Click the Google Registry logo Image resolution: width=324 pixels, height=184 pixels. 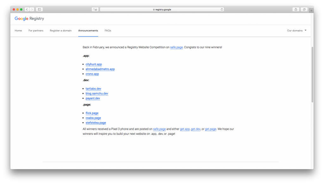click(29, 18)
